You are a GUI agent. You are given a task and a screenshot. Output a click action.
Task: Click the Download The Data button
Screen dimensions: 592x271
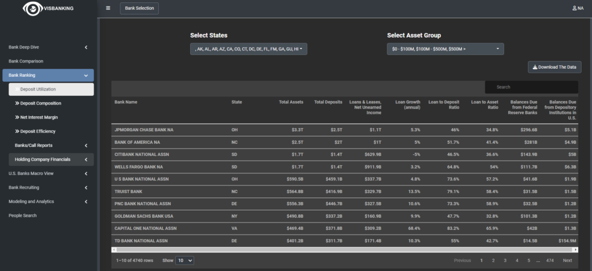pos(554,67)
